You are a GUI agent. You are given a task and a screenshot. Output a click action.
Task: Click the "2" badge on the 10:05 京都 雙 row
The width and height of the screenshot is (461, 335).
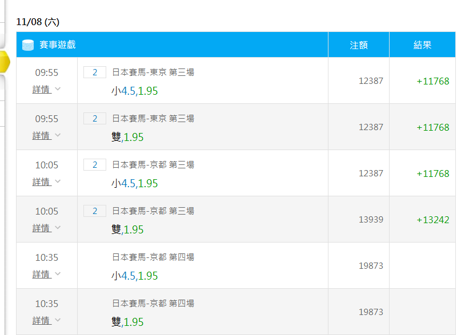[95, 211]
